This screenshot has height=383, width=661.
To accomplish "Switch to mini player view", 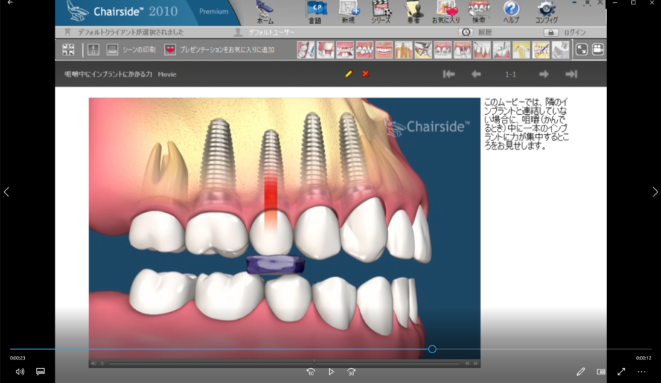I will [x=601, y=372].
